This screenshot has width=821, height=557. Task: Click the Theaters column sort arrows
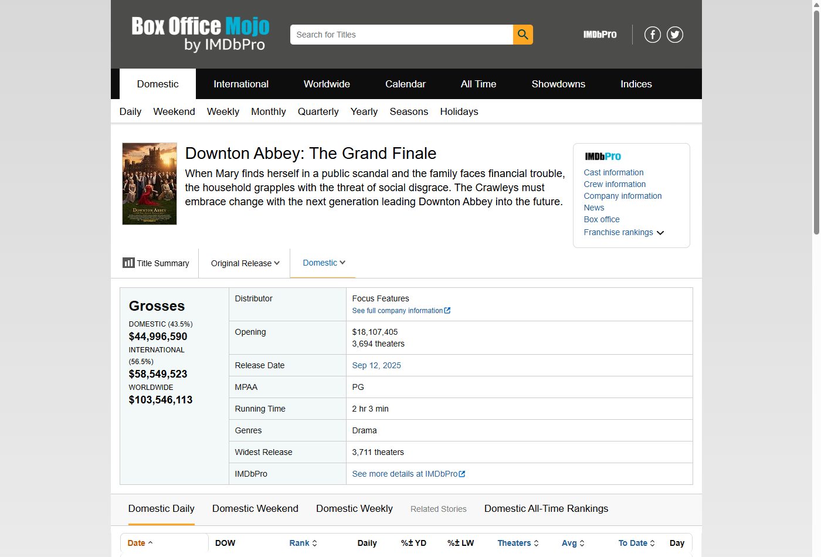click(536, 543)
